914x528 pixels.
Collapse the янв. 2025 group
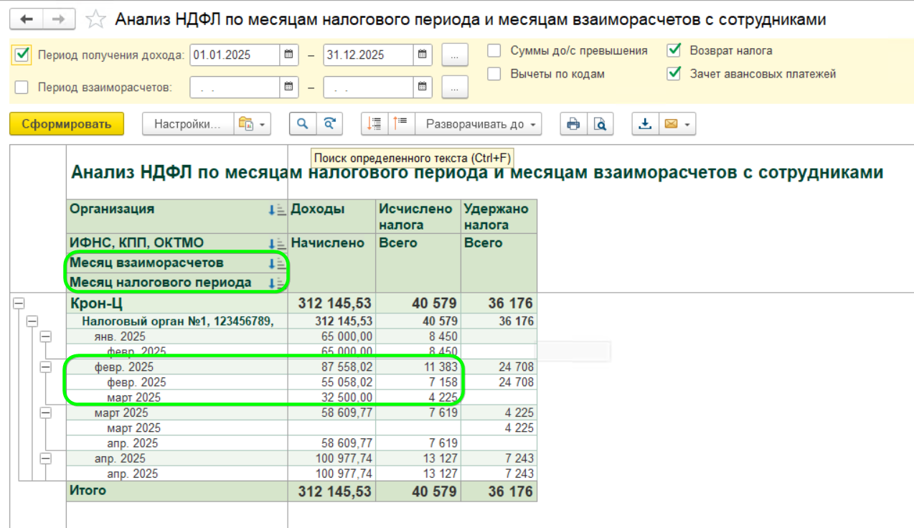point(45,336)
